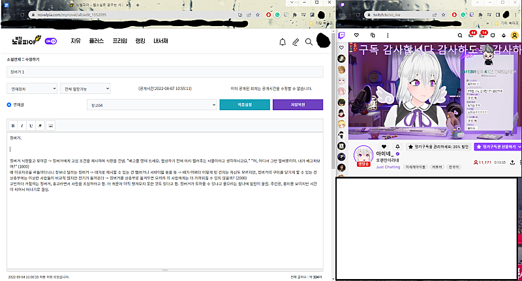This screenshot has height=281, width=522.
Task: Toggle the ON 19 adult content switch
Action: point(51,41)
